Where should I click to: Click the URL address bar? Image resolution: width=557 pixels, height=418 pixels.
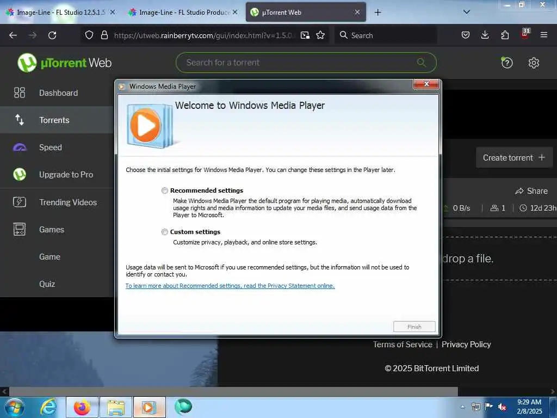[205, 35]
